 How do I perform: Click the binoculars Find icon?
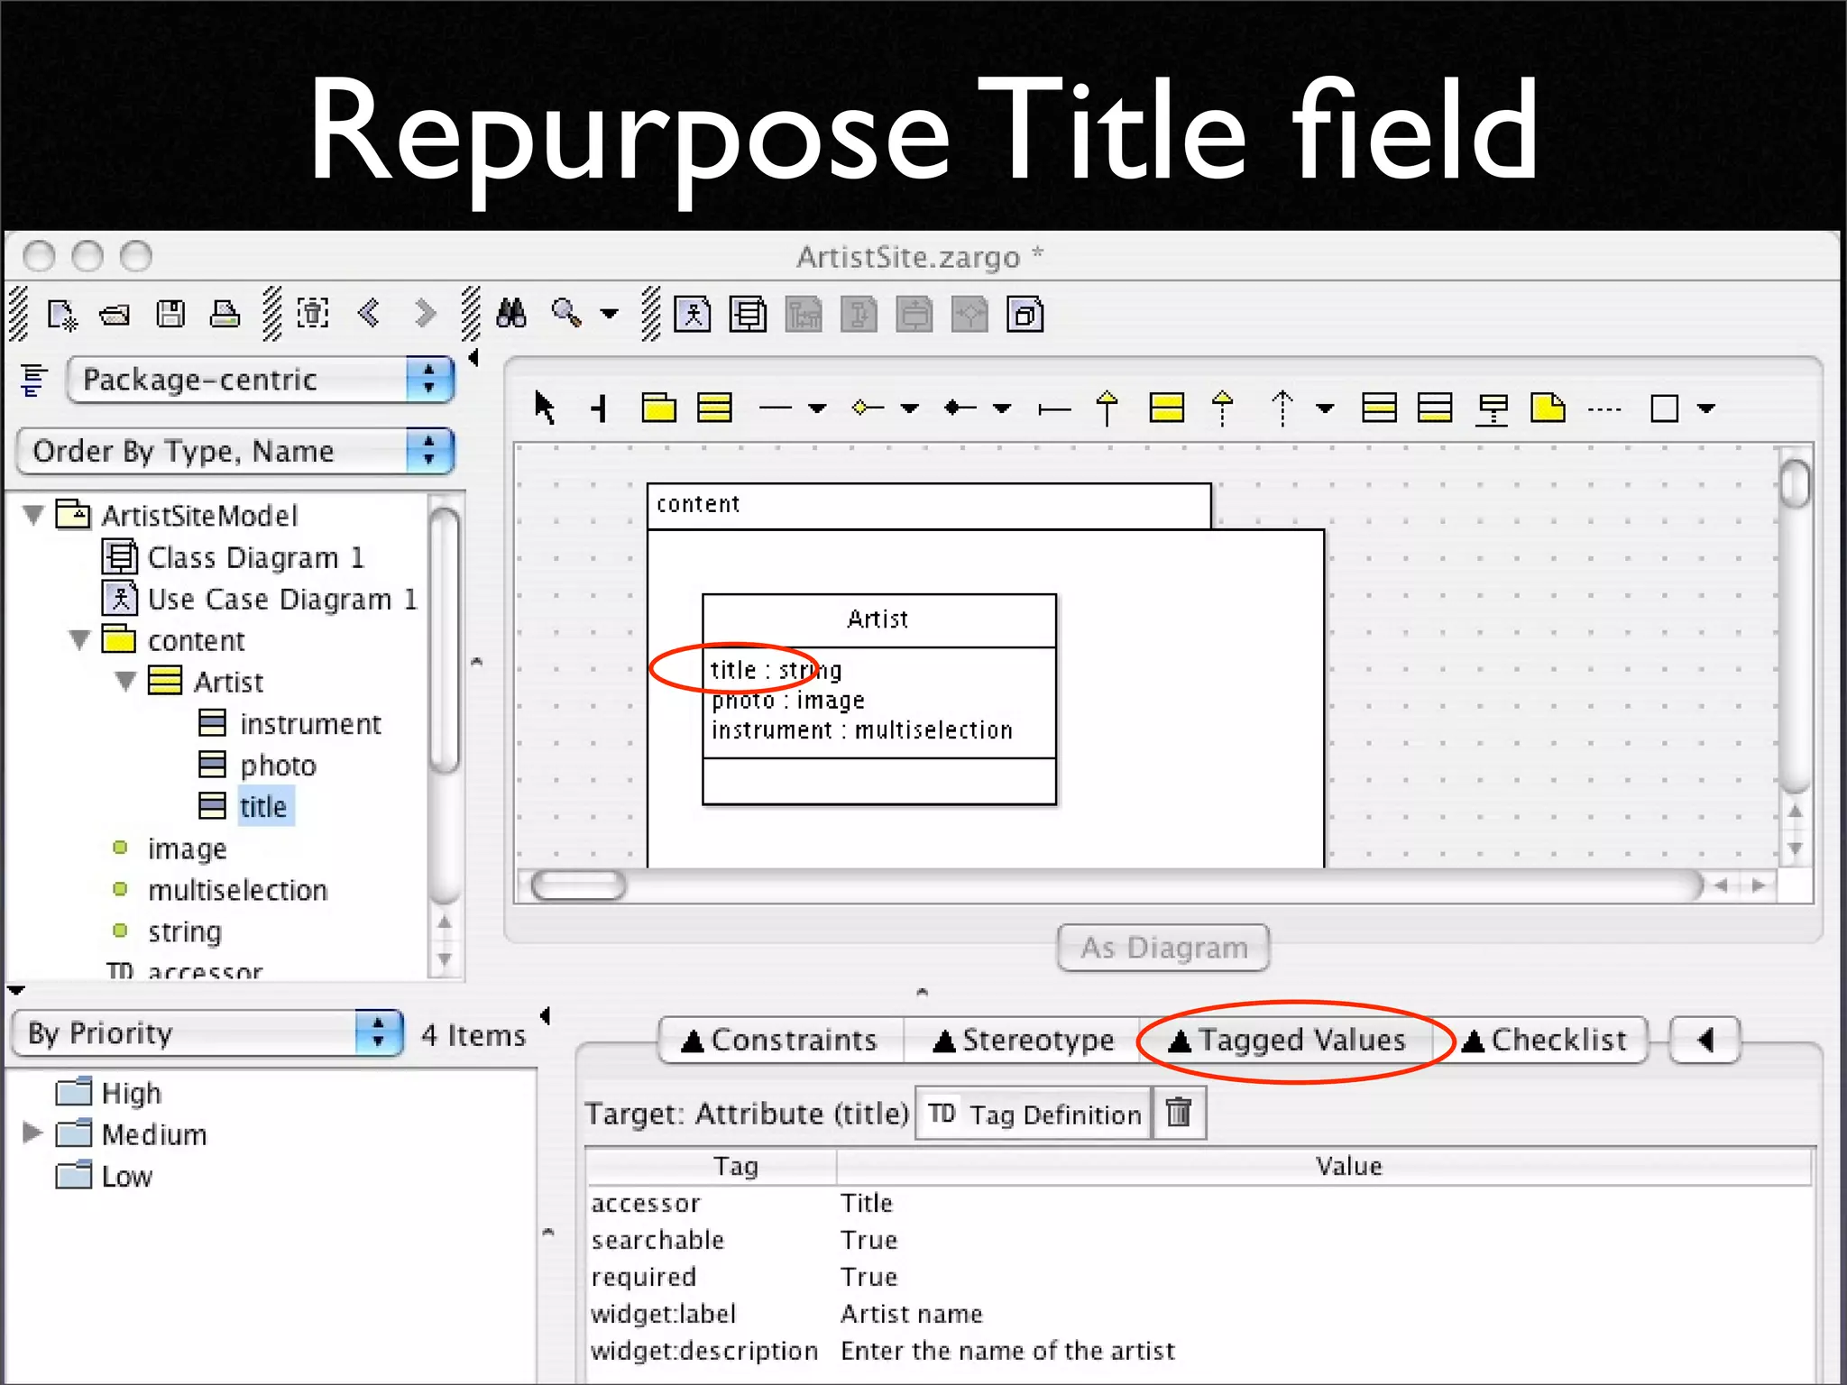click(511, 314)
